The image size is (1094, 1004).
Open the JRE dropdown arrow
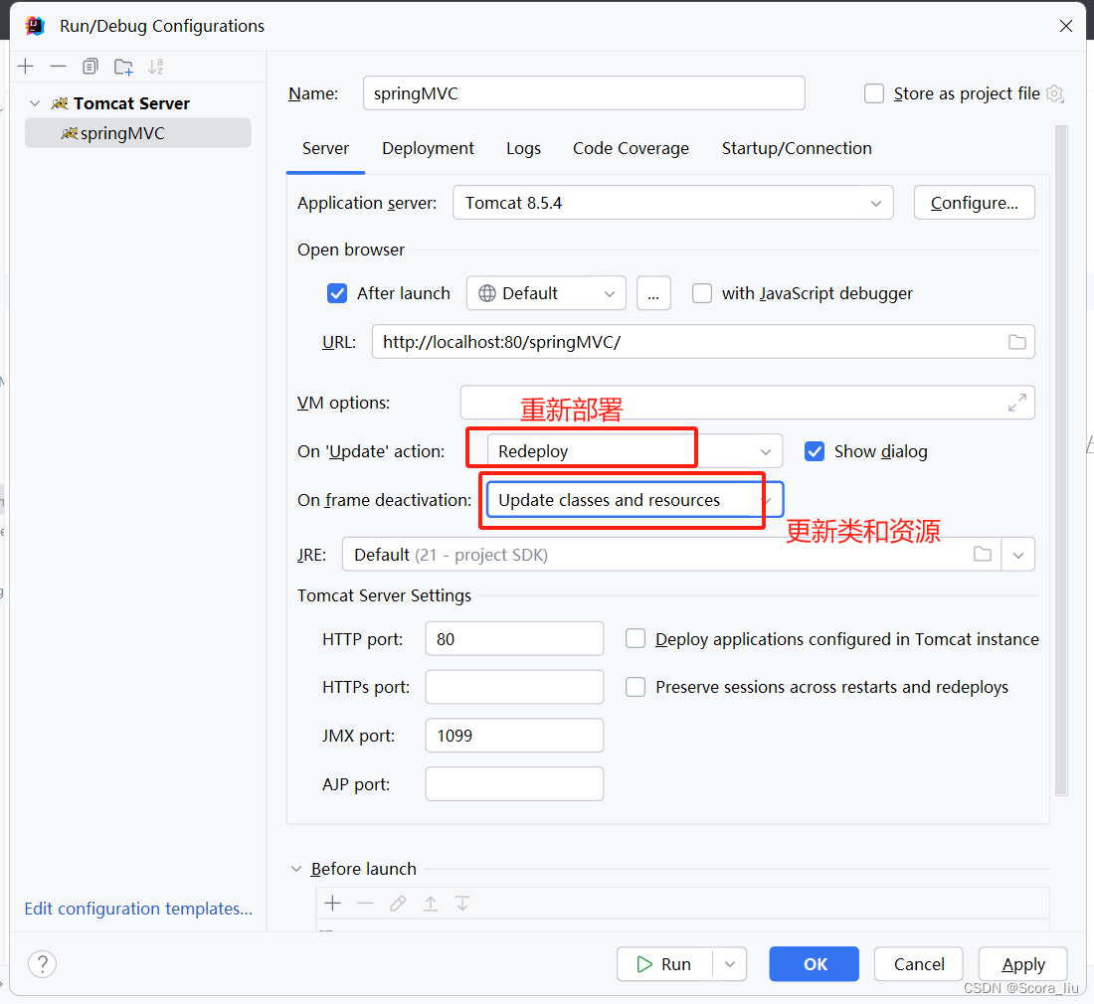1018,555
